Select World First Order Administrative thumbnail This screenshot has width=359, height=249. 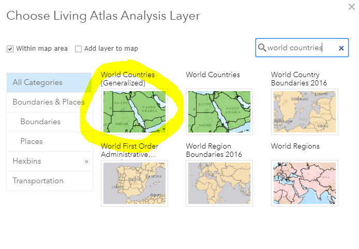(134, 183)
